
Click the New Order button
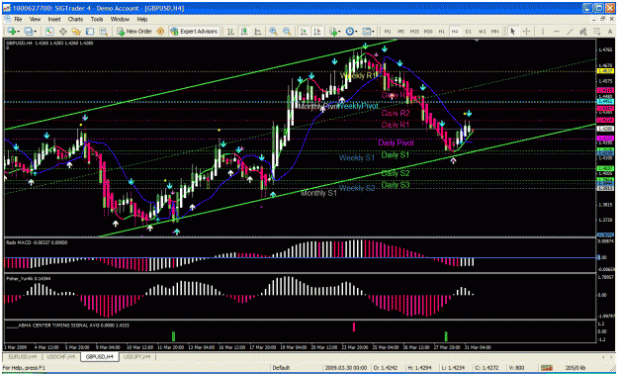pos(134,32)
